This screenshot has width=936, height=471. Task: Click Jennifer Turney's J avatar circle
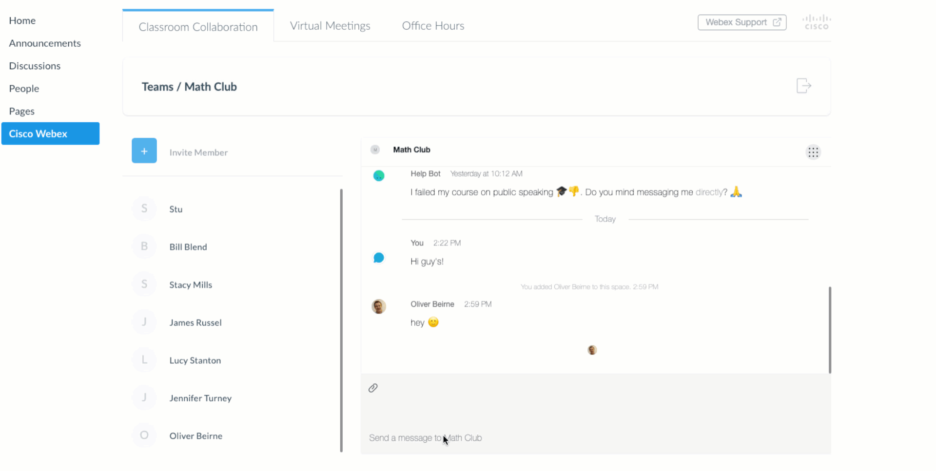[144, 397]
